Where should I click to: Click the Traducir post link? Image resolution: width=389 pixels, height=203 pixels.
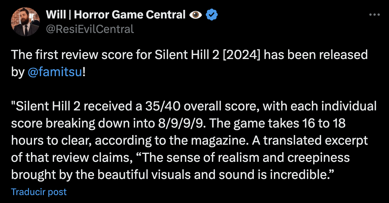(39, 192)
